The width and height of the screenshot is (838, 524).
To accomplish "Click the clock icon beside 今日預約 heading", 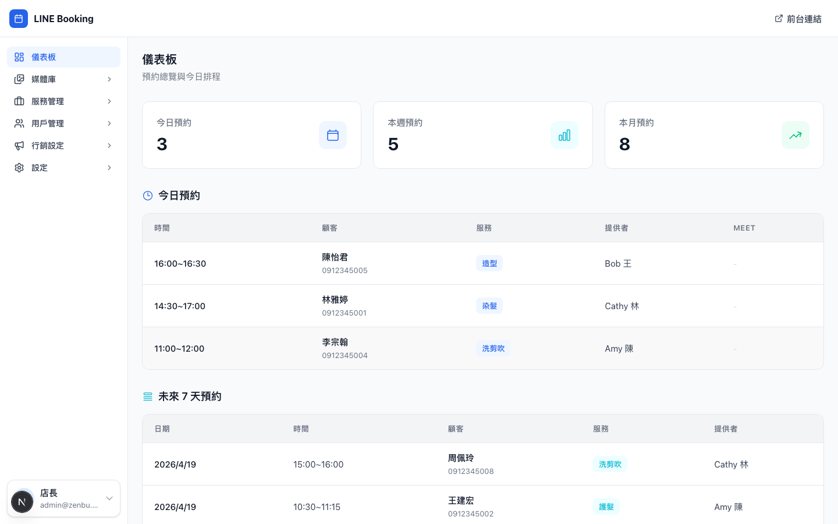I will point(147,196).
